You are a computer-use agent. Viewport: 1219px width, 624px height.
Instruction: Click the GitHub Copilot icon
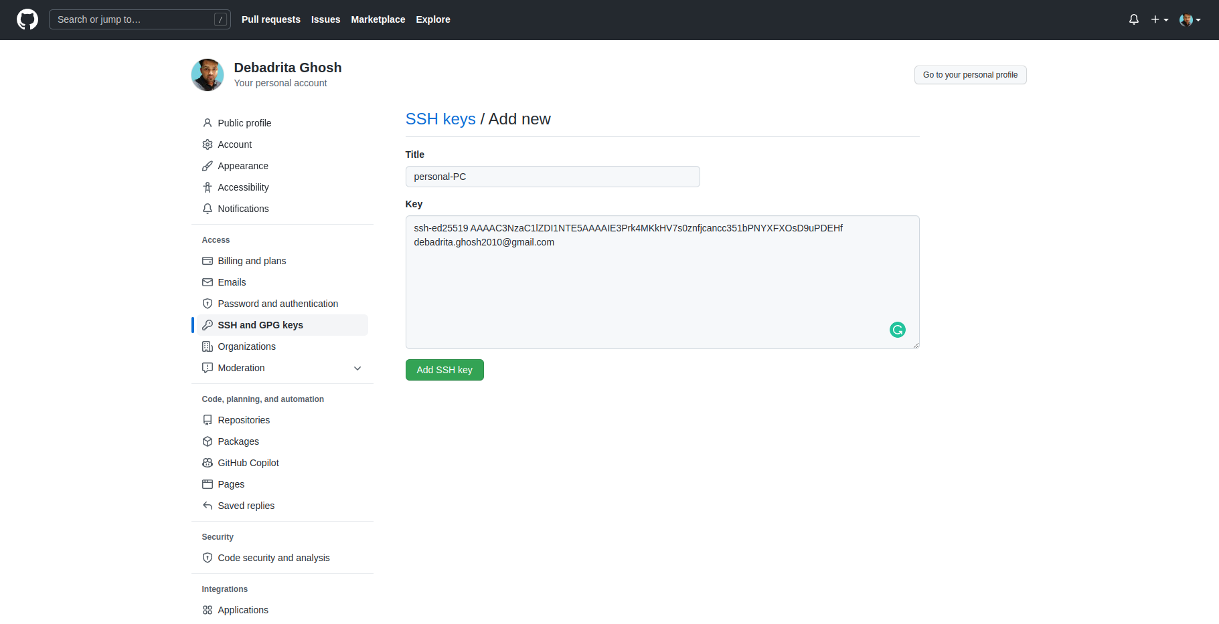coord(208,463)
